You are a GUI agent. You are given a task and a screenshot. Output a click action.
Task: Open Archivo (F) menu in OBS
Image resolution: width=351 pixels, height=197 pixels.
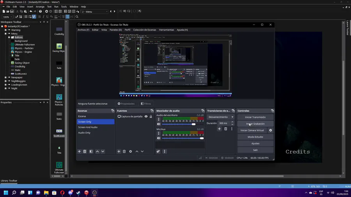[x=83, y=30]
